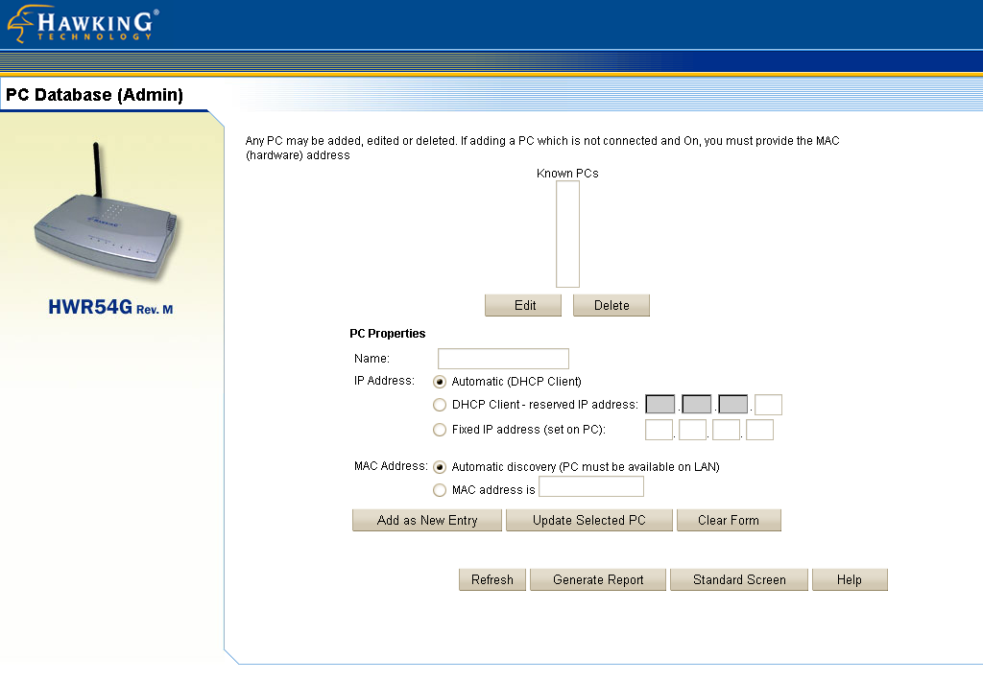983x681 pixels.
Task: Click last octet of reserved IP address
Action: [768, 405]
